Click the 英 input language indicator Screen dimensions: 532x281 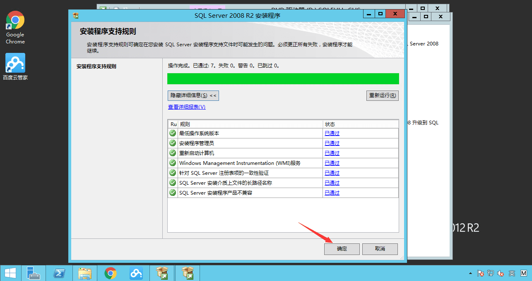(512, 273)
